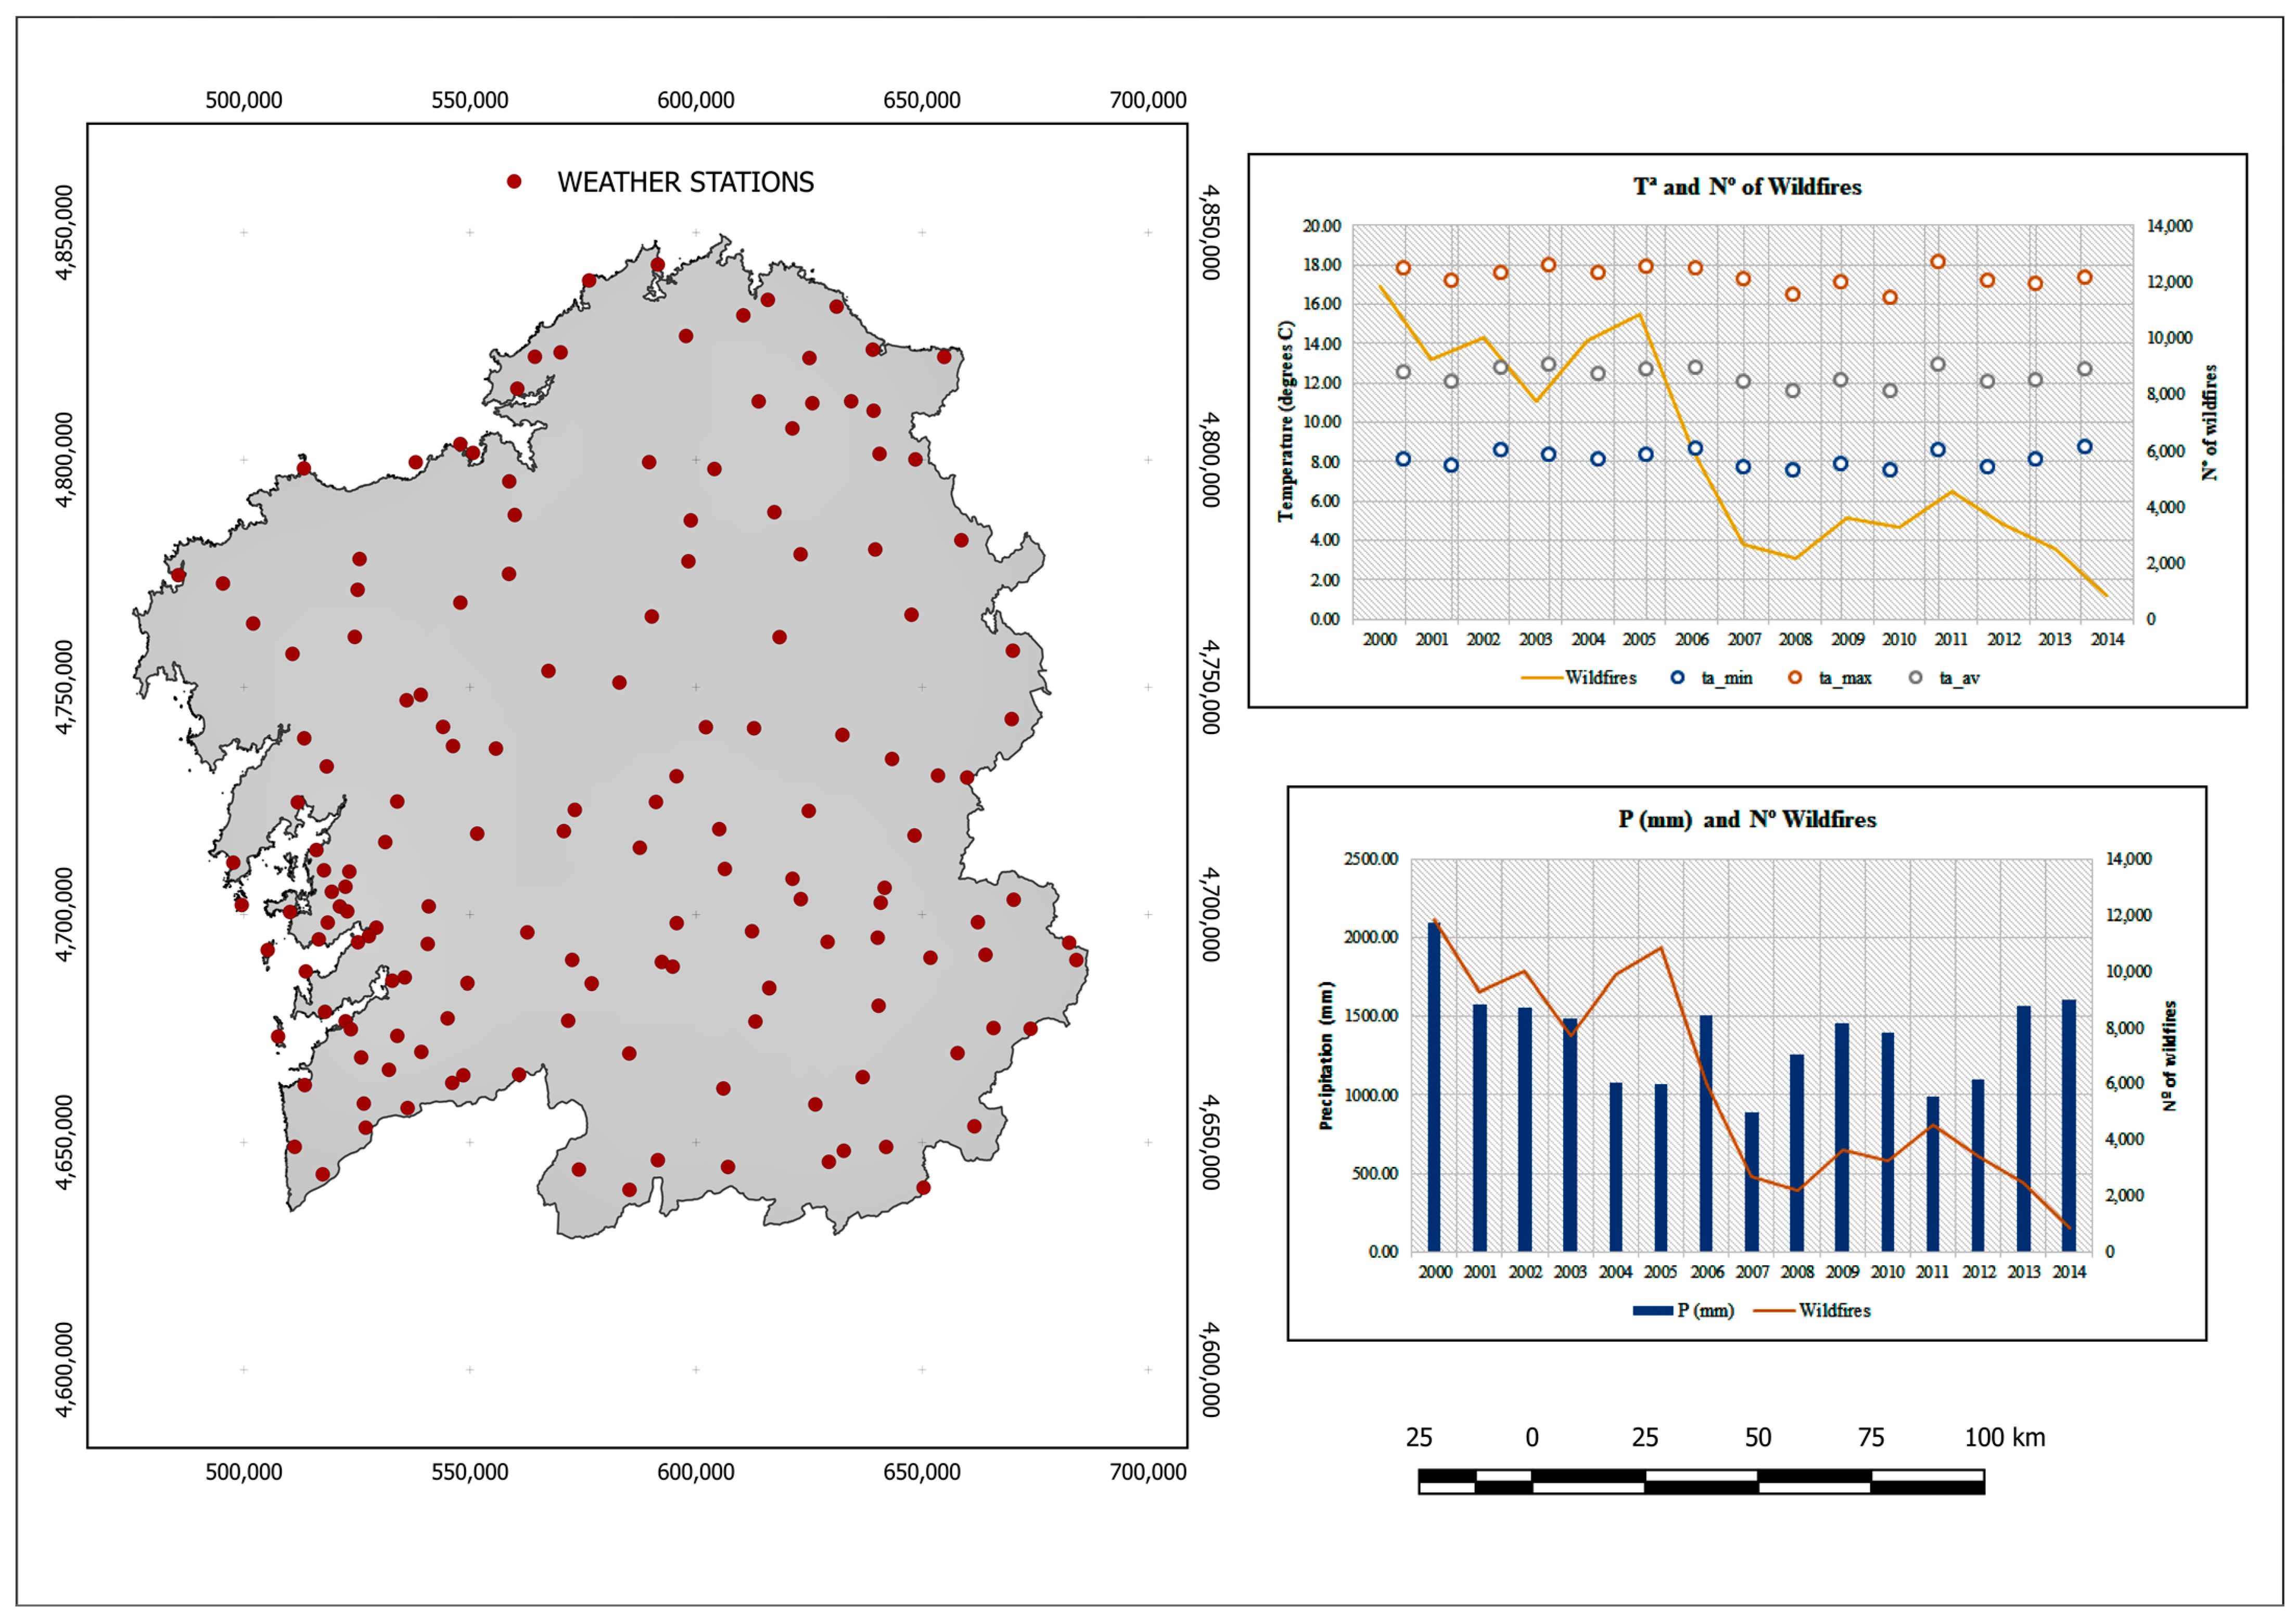
Task: Click the "Tª and Nº of Wildfires" chart title
Action: click(x=1747, y=187)
